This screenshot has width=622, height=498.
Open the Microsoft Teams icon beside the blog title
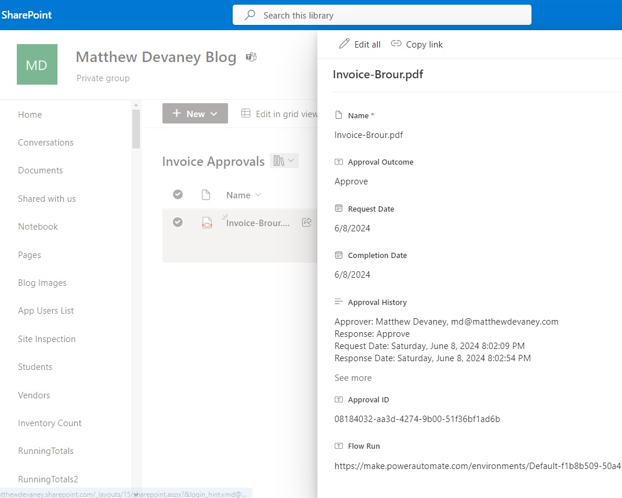point(251,56)
